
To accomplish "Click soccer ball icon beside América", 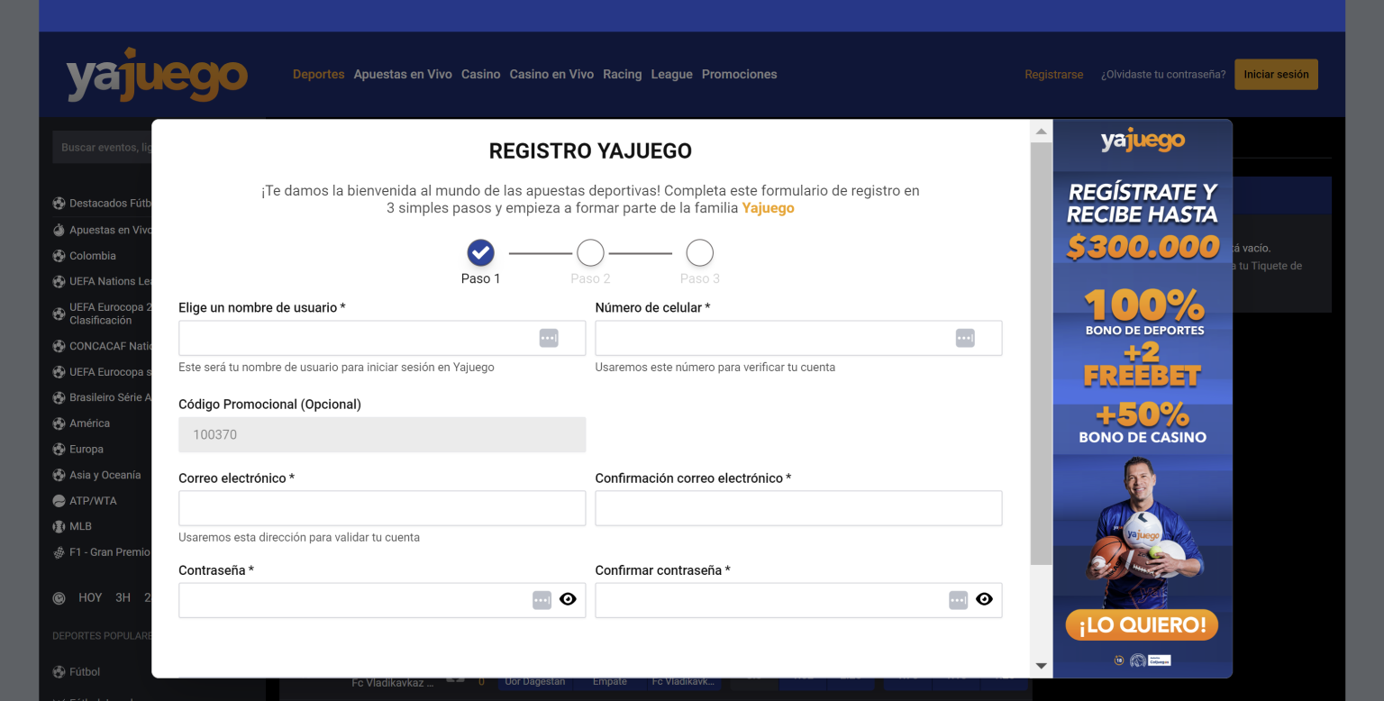I will coord(59,423).
